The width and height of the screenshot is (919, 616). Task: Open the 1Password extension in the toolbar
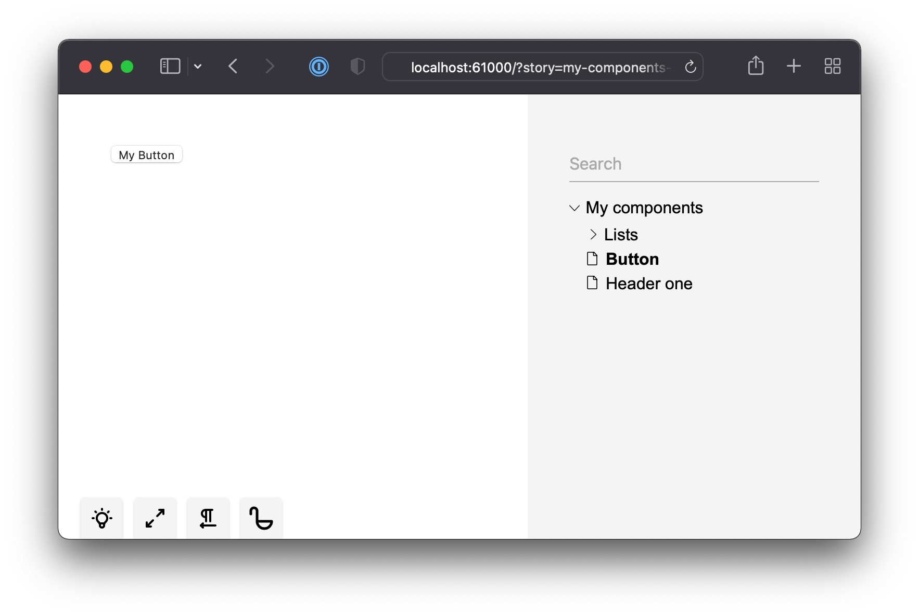tap(319, 67)
